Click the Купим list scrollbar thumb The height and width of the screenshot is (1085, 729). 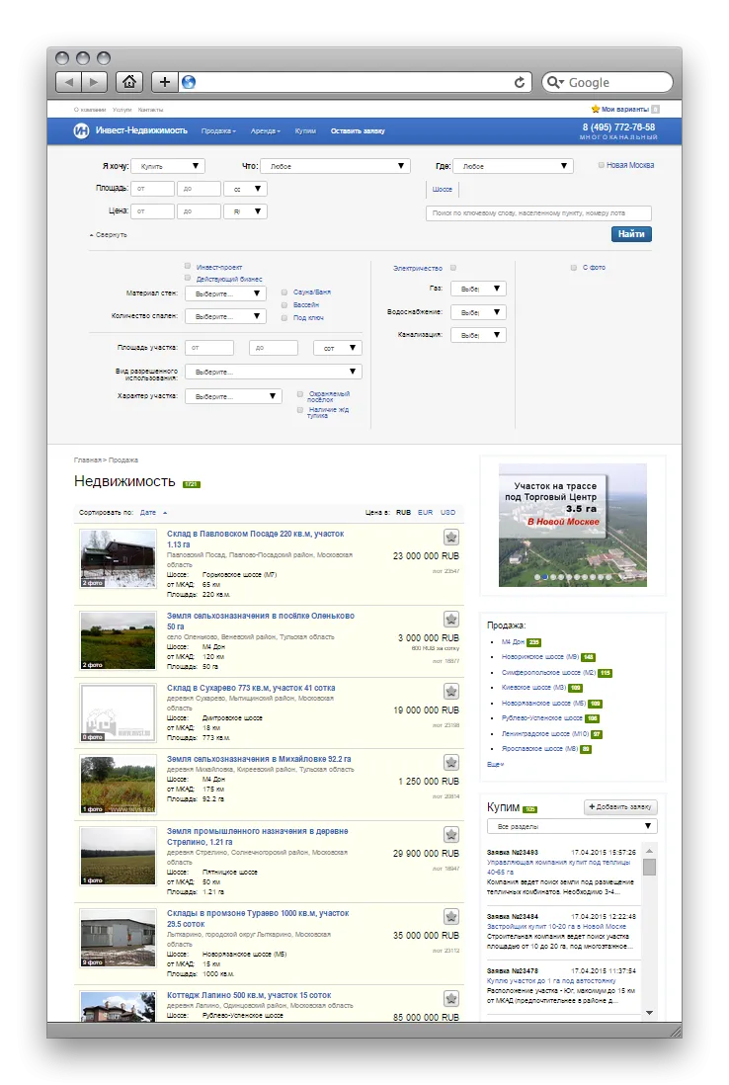coord(649,867)
